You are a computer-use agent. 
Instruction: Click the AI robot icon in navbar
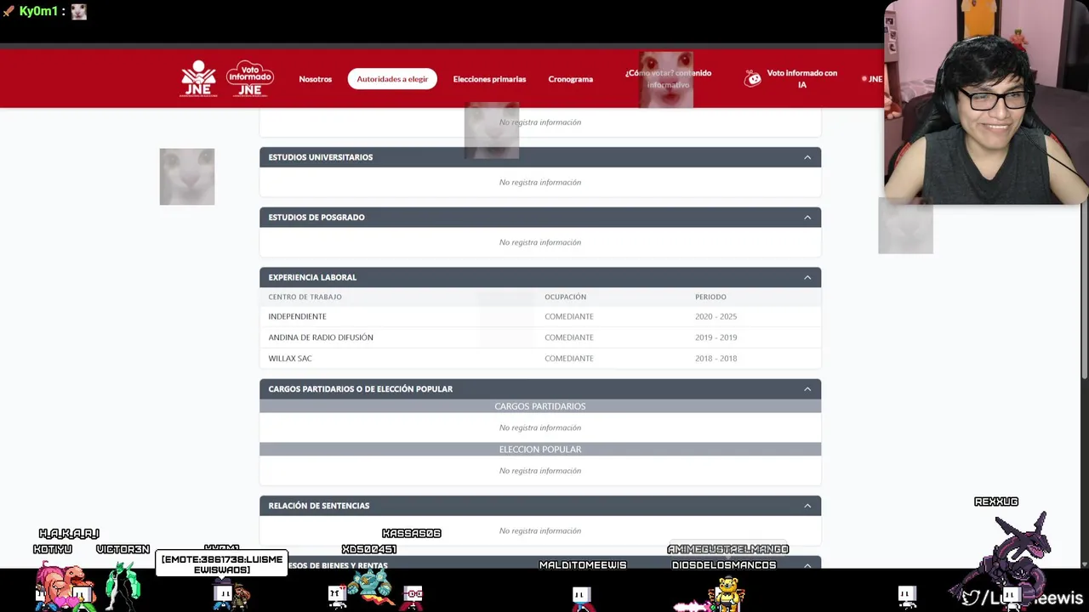[753, 79]
